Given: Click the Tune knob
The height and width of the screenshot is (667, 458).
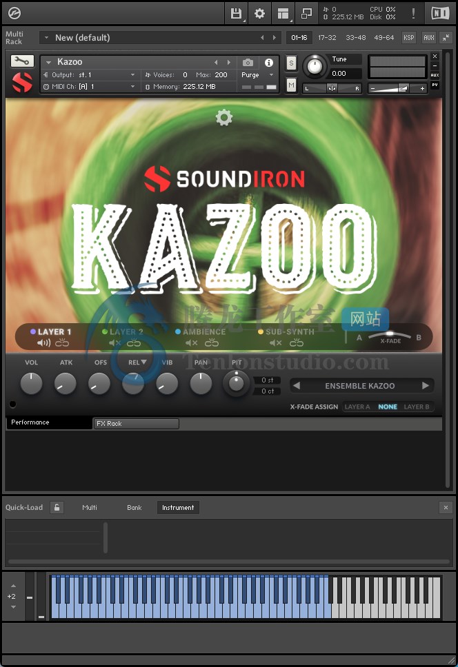Looking at the screenshot, I should [x=315, y=66].
